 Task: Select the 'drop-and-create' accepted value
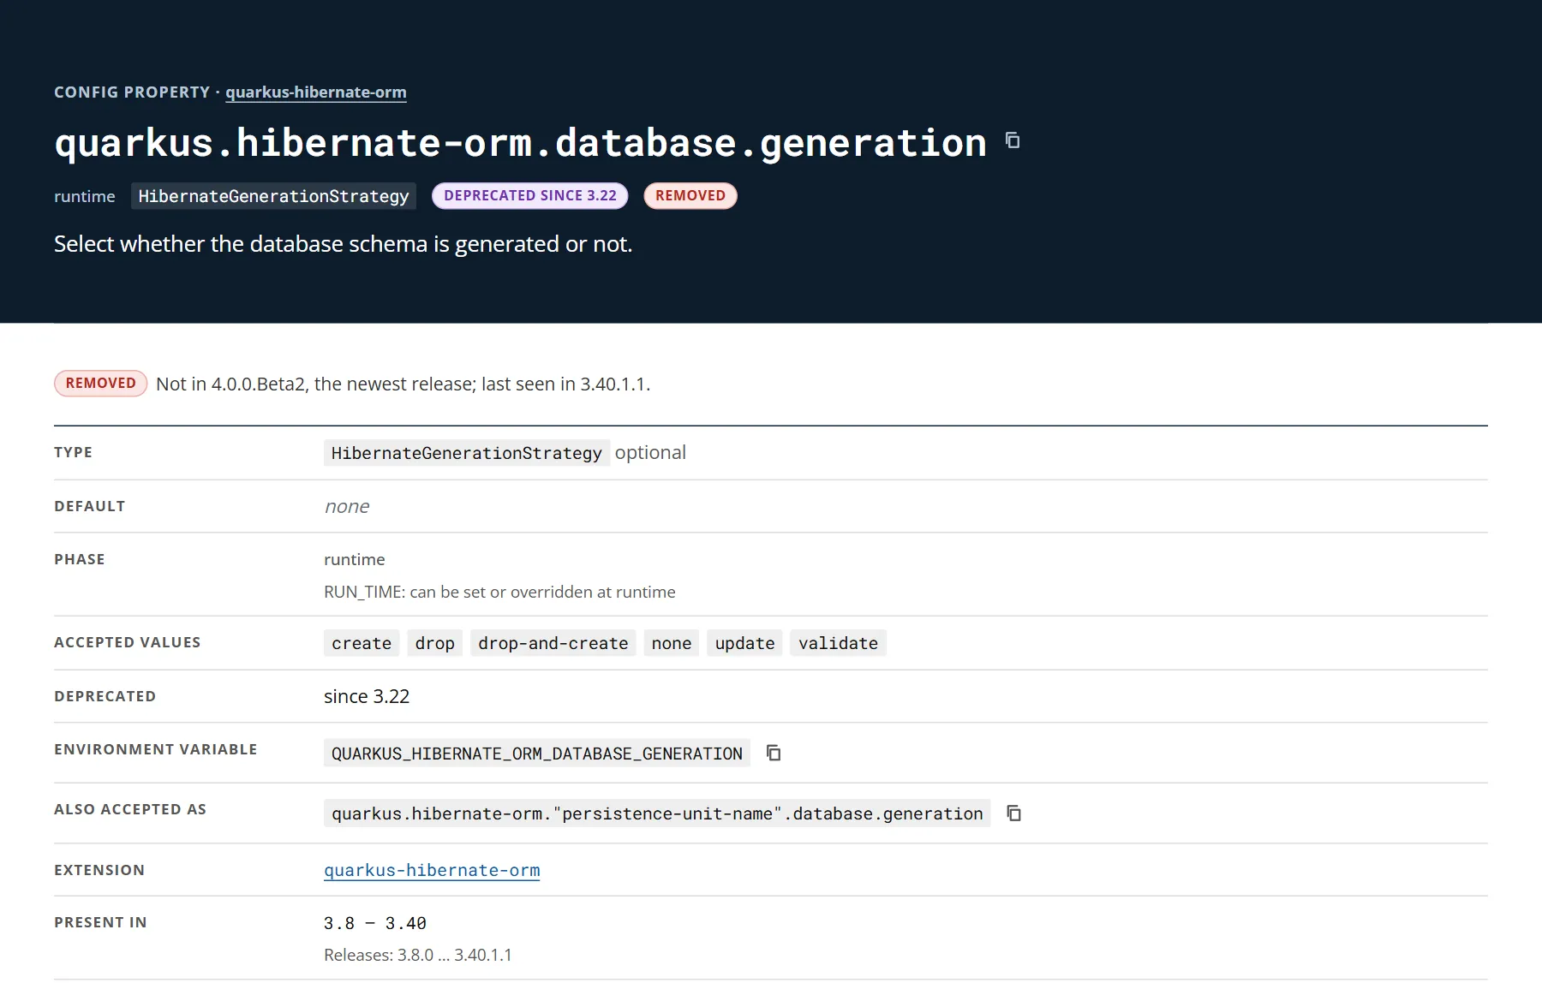tap(553, 643)
